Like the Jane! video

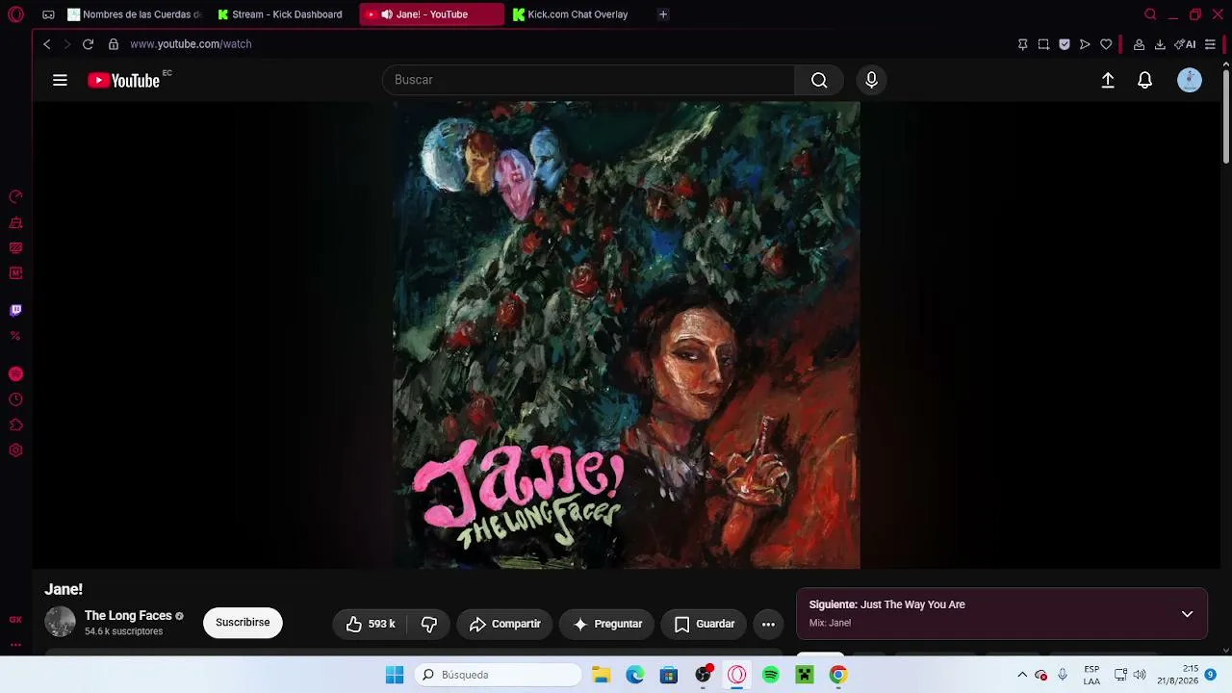coord(371,624)
